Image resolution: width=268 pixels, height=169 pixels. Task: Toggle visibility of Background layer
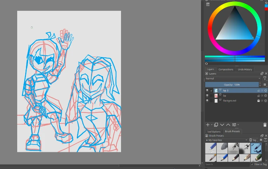click(x=207, y=101)
